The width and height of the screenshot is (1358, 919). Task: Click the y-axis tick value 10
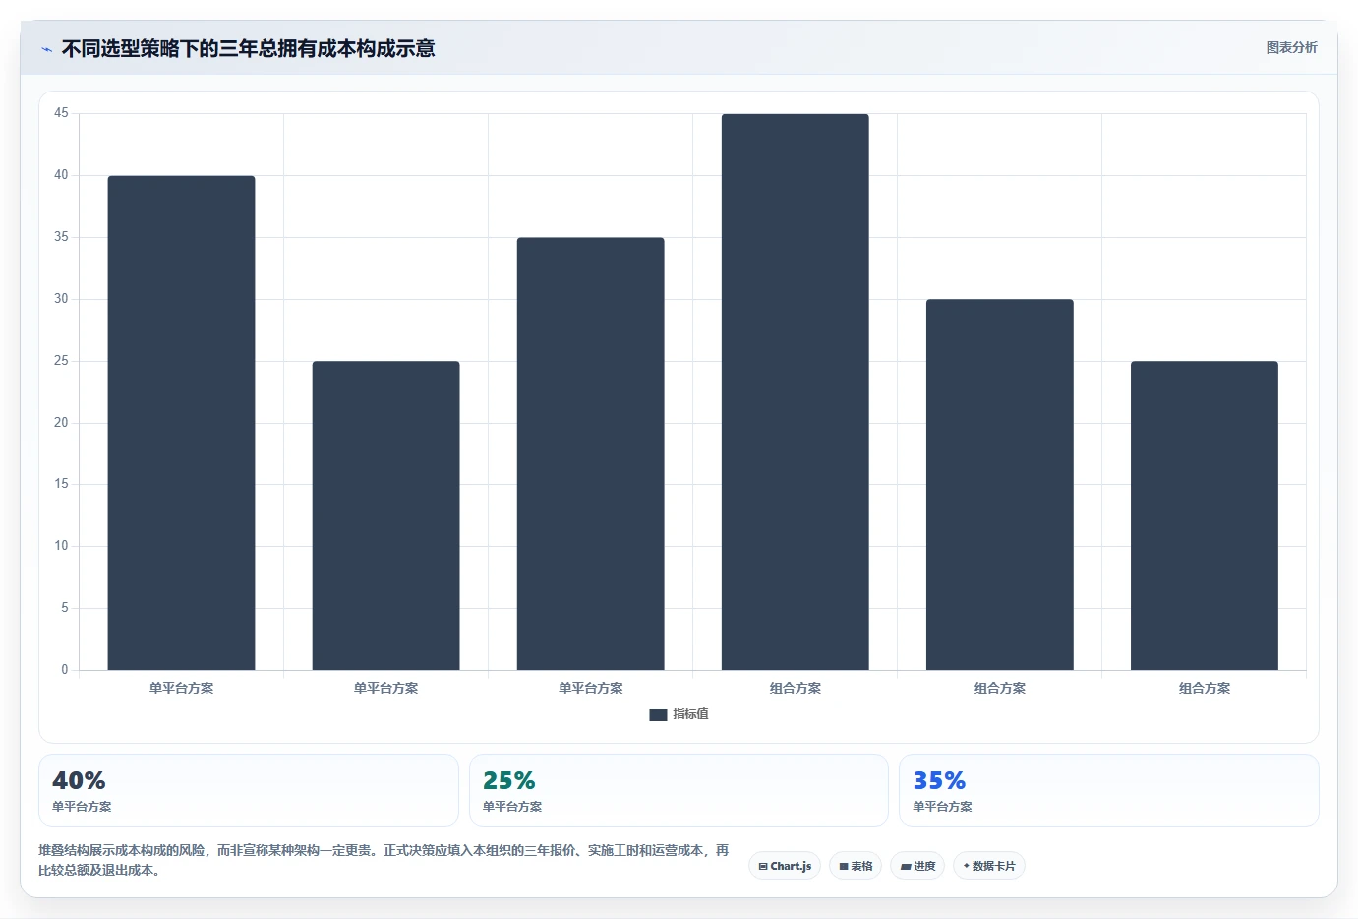61,546
